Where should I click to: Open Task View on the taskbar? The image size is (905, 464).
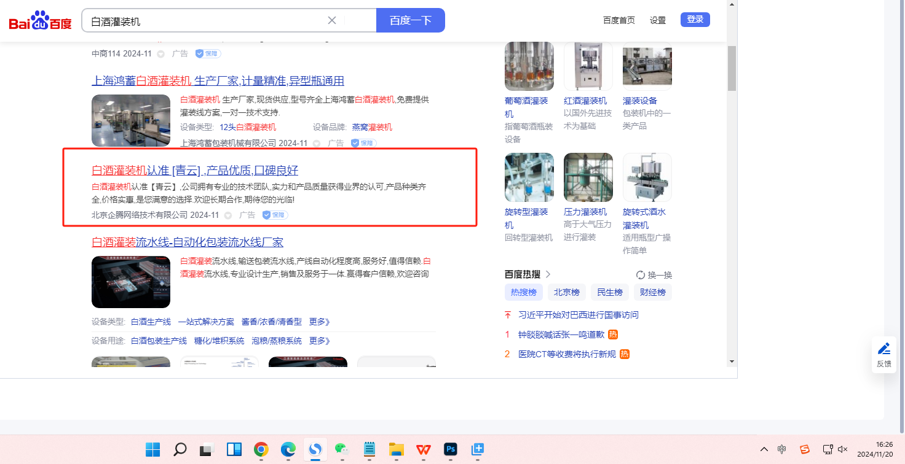[207, 449]
